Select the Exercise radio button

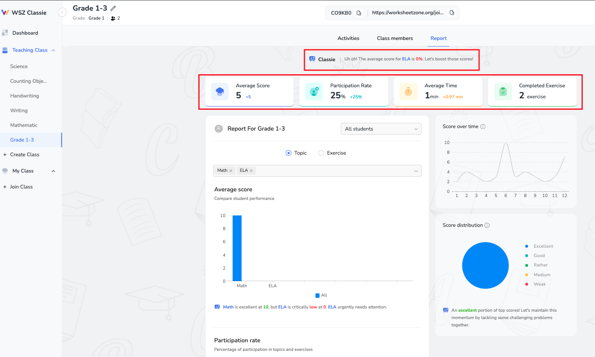click(x=321, y=153)
